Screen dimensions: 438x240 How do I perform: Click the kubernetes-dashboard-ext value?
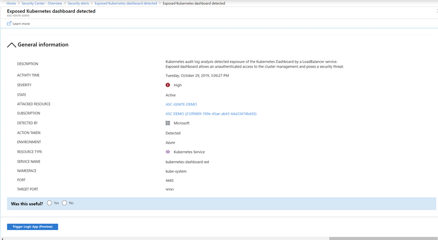(x=188, y=162)
